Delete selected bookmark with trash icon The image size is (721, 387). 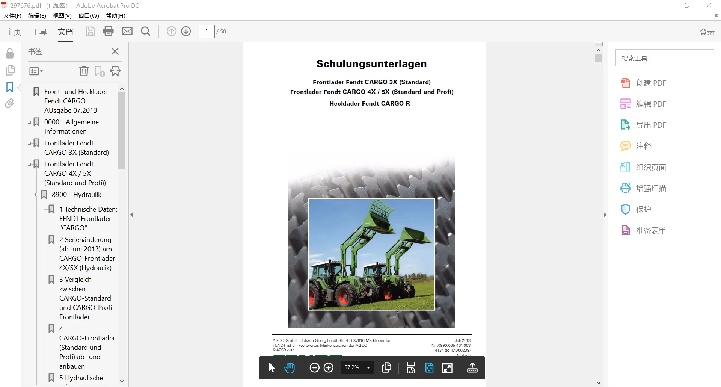coord(84,71)
